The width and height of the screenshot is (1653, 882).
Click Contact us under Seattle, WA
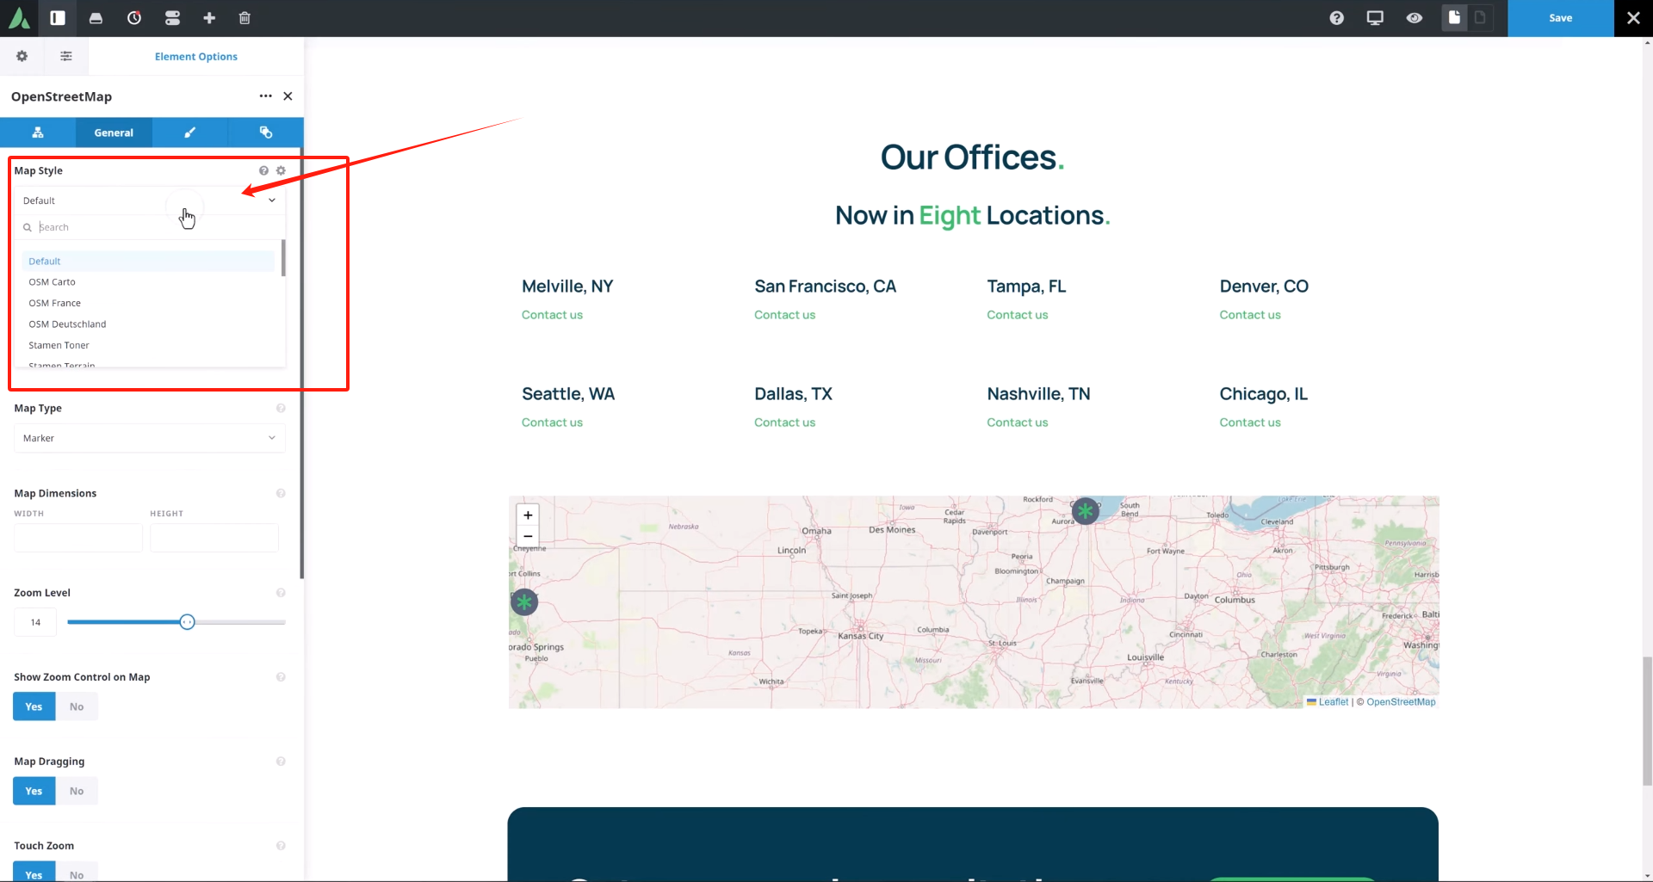pyautogui.click(x=552, y=422)
